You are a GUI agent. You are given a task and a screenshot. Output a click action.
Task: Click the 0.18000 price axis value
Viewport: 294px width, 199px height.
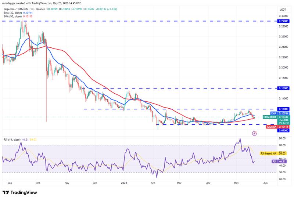point(283,78)
